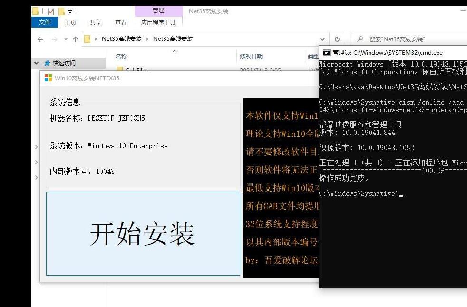
Task: Start installation with the 开始安装 button
Action: [143, 234]
